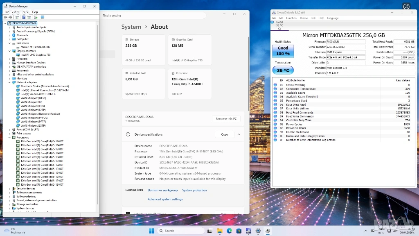Click the Rename this PC button
Viewport: 419px width, 236px height.
226,118
